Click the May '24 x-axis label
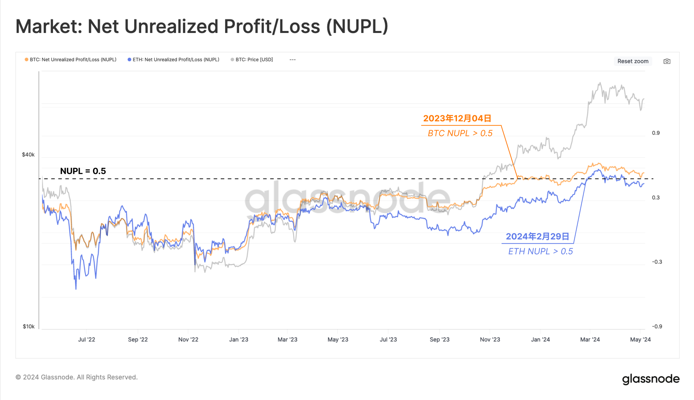The image size is (694, 400). 640,340
